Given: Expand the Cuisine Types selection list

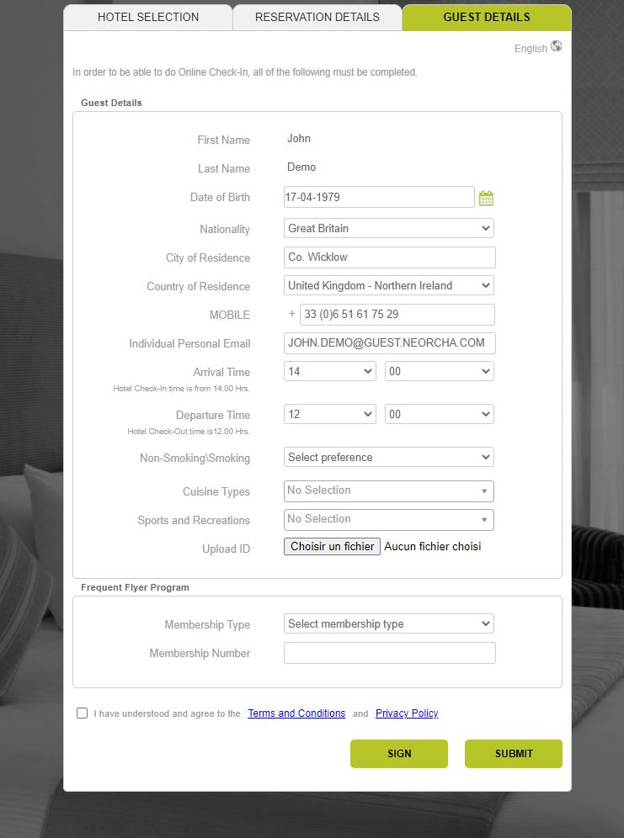Looking at the screenshot, I should pos(388,491).
